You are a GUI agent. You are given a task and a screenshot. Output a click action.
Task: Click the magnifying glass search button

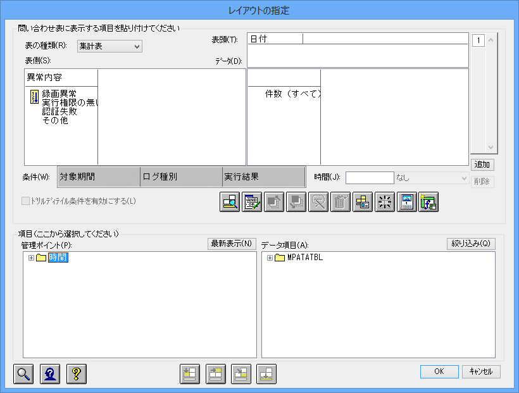tap(23, 374)
